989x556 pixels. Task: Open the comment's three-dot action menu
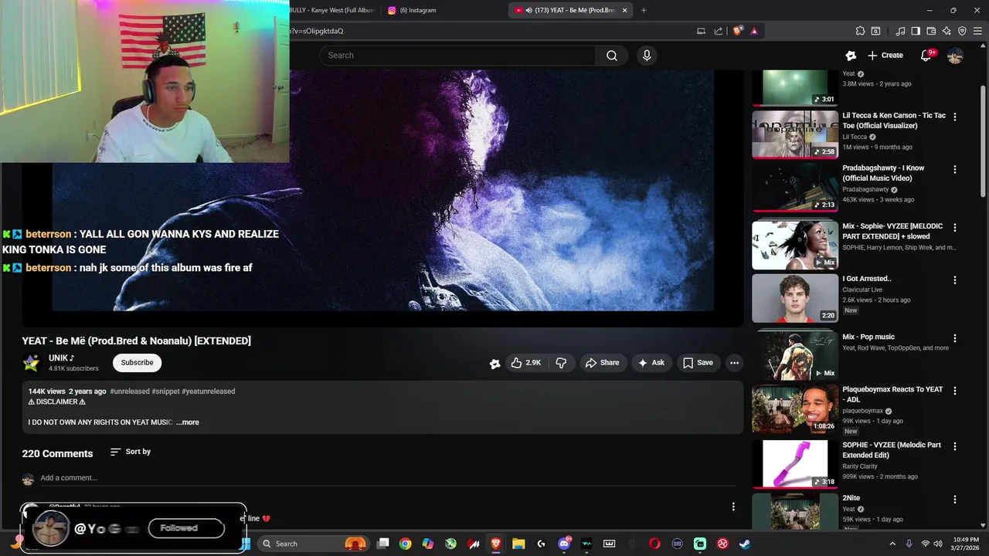(733, 507)
